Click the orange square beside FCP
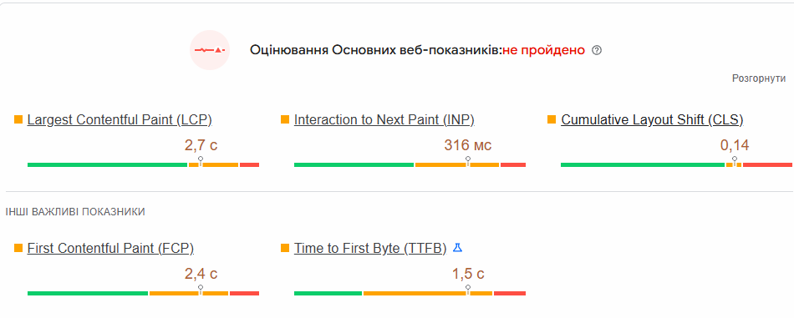This screenshot has width=794, height=318. tap(18, 248)
